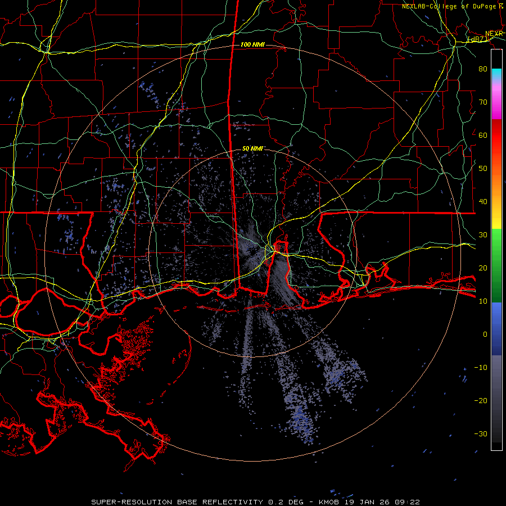Select the 0 value on reflectivity scale
The height and width of the screenshot is (506, 506).
click(x=485, y=335)
